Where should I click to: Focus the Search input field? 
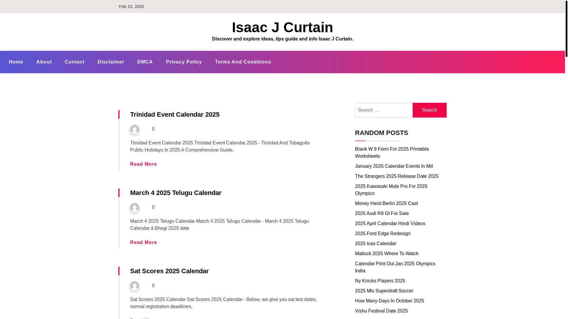384,110
